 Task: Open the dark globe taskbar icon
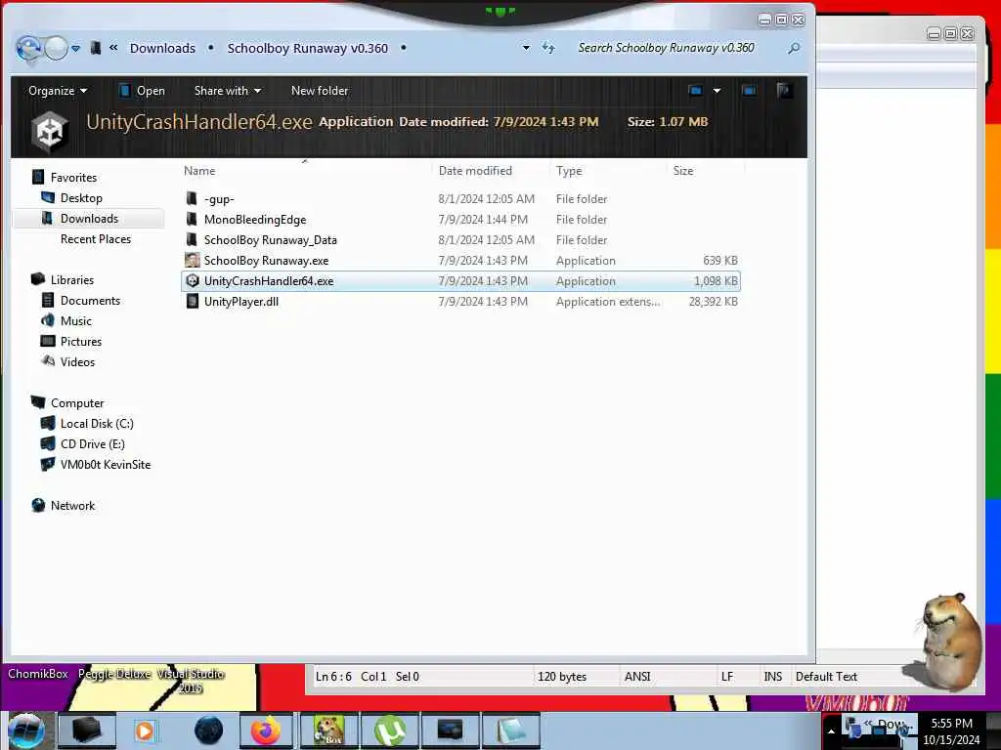click(208, 730)
